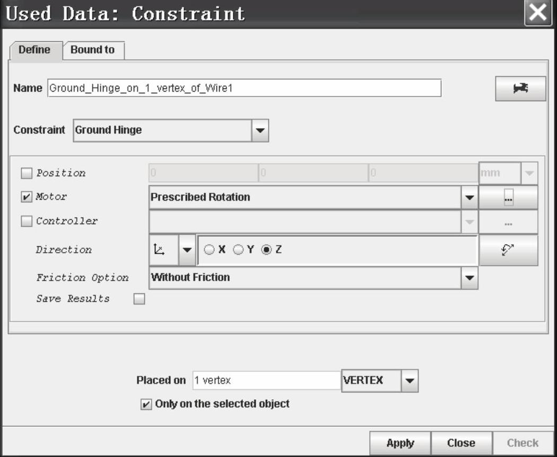Select the Y direction radio button
This screenshot has height=457, width=557.
(x=239, y=250)
